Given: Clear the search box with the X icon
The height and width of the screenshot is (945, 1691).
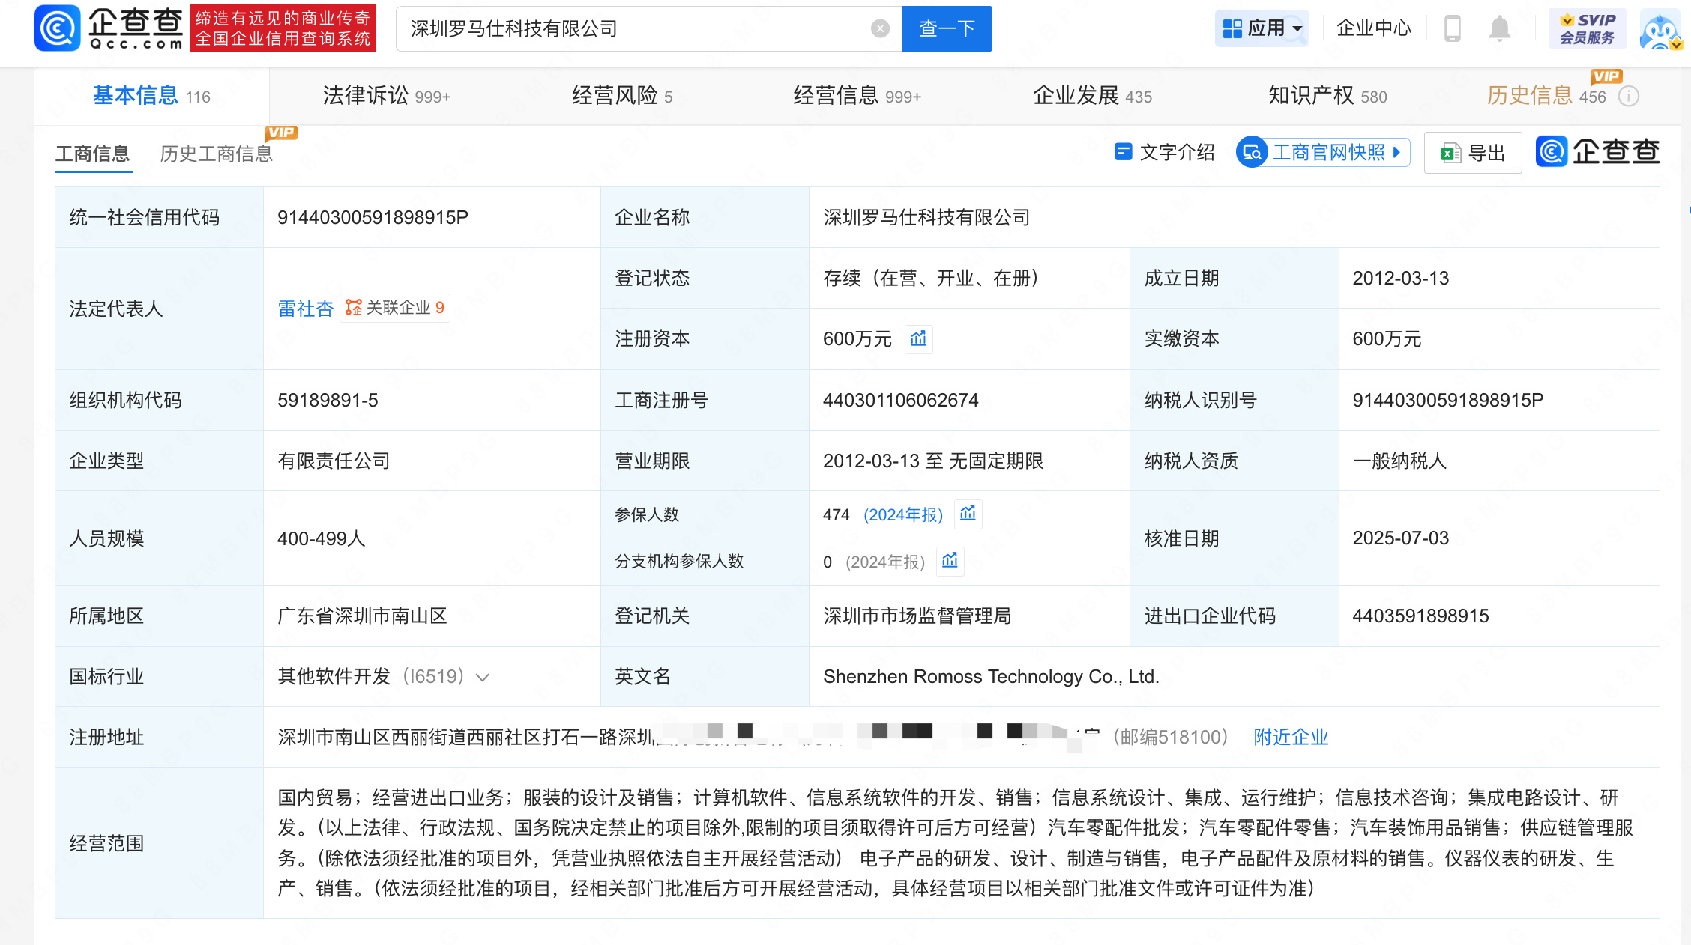Looking at the screenshot, I should pos(880,28).
